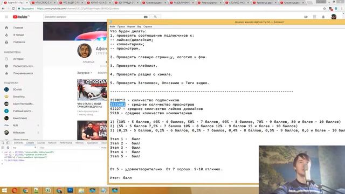The image size is (345, 194).
Task: Open the console context 'top' dropdown
Action: 24,148
